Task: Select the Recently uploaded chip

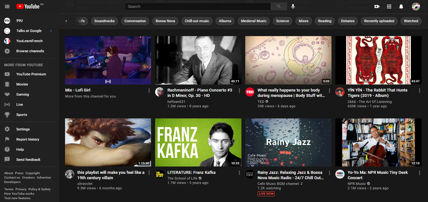Action: [x=379, y=21]
